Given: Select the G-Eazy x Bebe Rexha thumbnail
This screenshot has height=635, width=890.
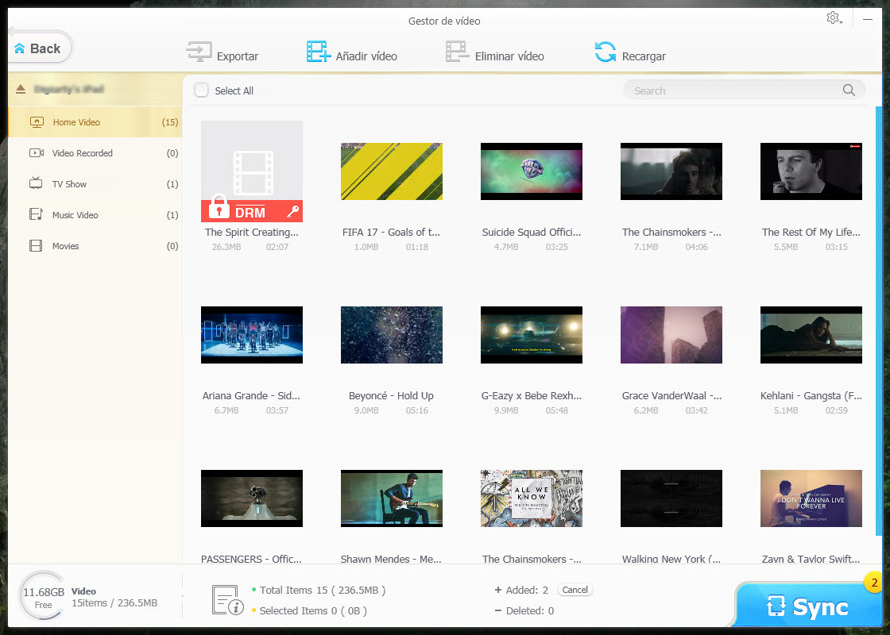Looking at the screenshot, I should click(x=532, y=335).
